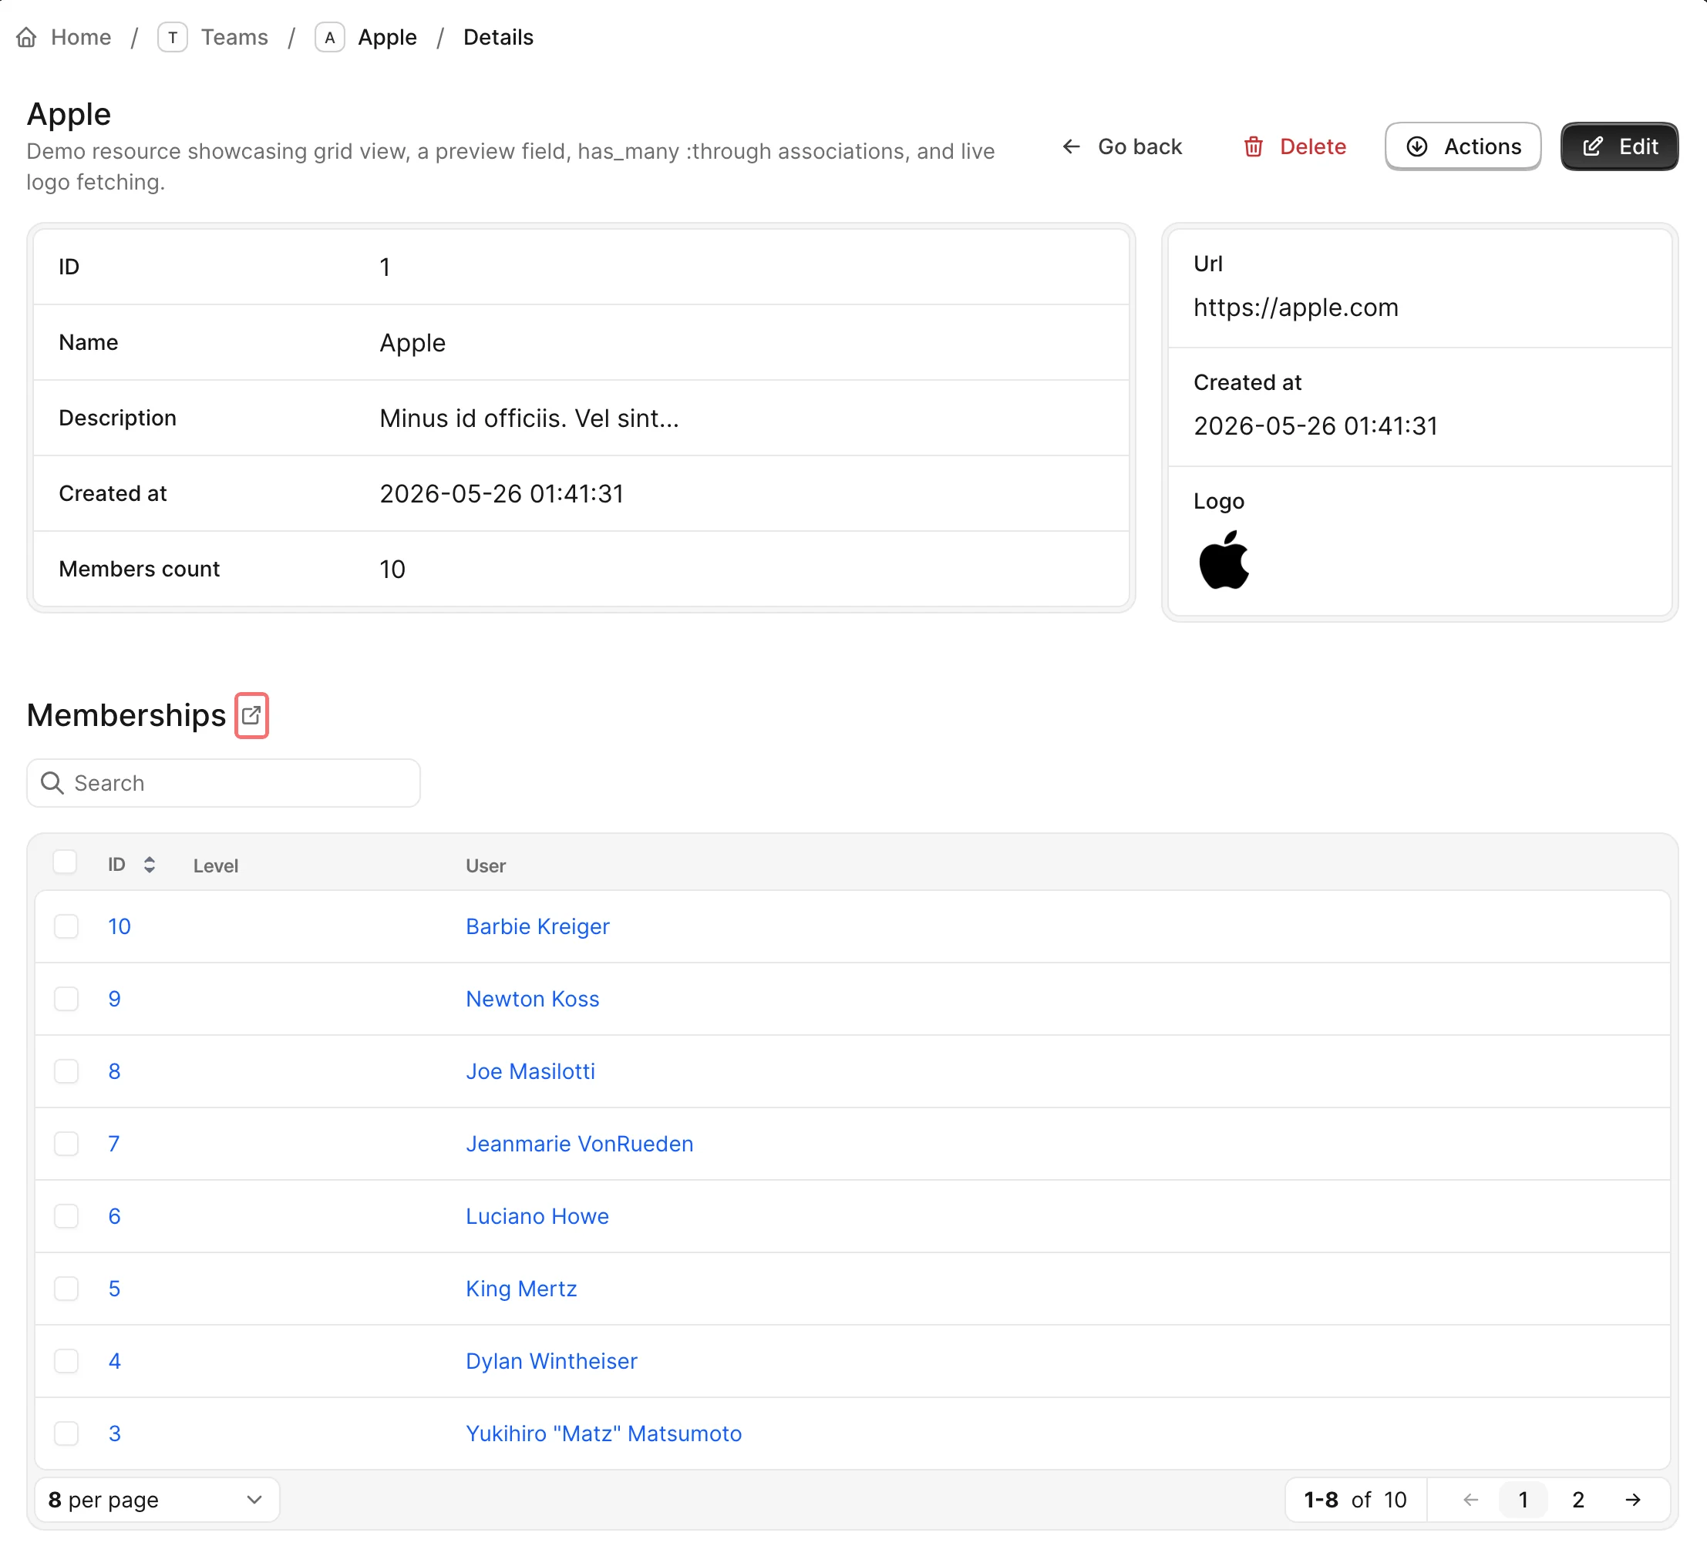The width and height of the screenshot is (1707, 1546).
Task: Open user Barbie Kreiger link
Action: click(537, 926)
